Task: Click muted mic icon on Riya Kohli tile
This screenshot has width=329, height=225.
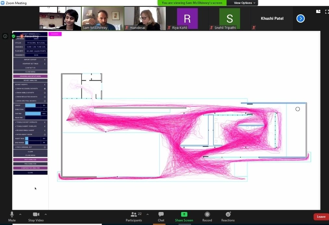Action: click(169, 28)
